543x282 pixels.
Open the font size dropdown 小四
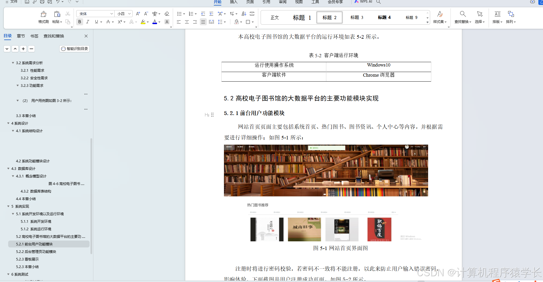[129, 14]
